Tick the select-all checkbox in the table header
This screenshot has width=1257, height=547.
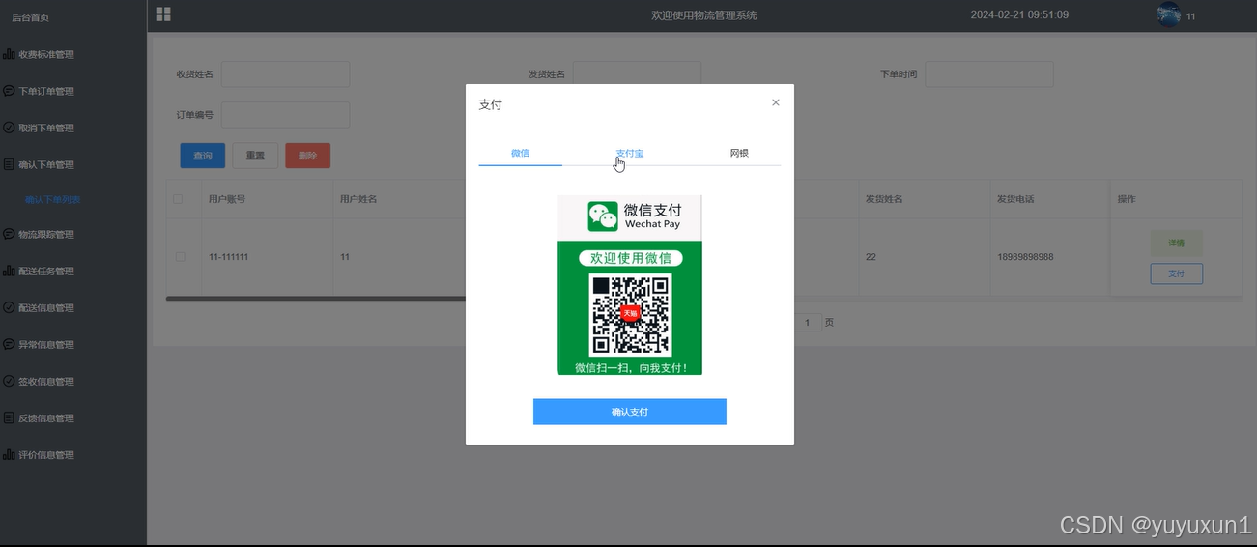pos(178,199)
